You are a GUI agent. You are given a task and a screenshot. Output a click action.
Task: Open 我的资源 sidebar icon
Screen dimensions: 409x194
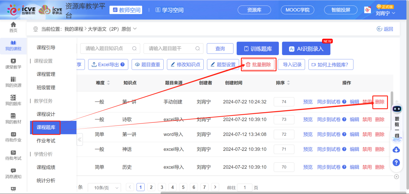(13, 82)
